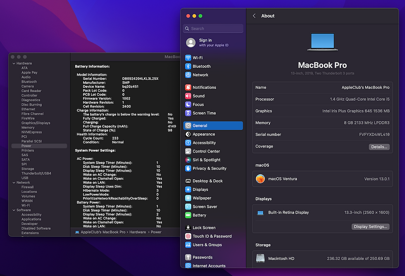Click the processor value 1.4 GHz Quad-Core
Screen dimensions: 405x276
click(x=360, y=99)
